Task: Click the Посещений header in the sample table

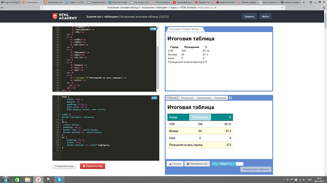Action: pyautogui.click(x=200, y=117)
